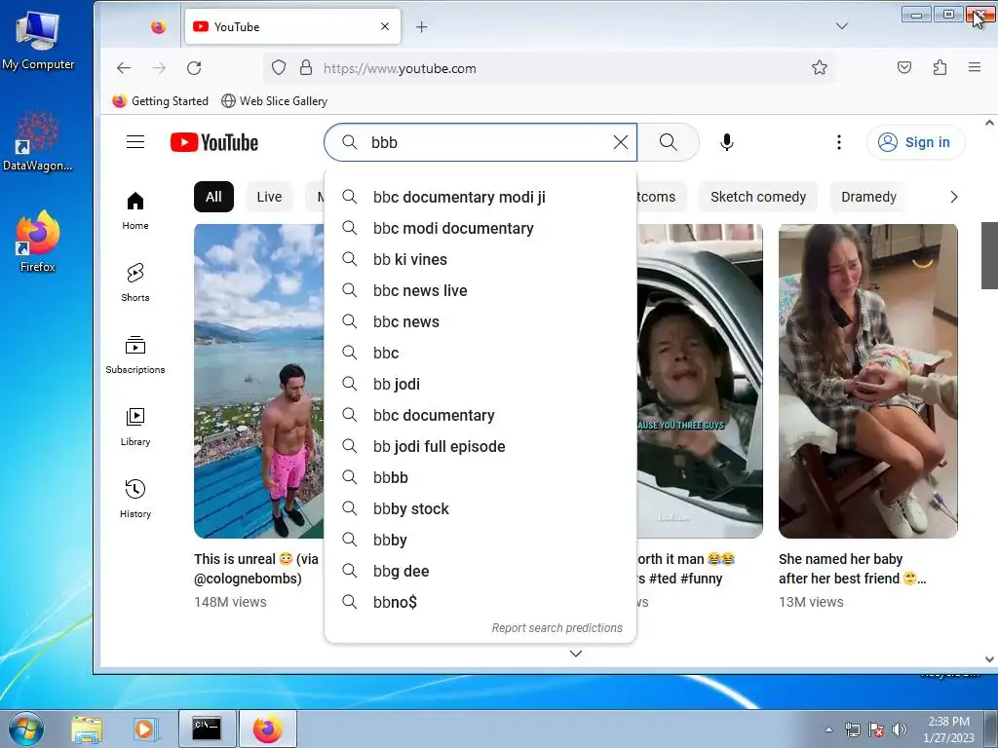Launch Windows Media Player from taskbar

point(144,729)
